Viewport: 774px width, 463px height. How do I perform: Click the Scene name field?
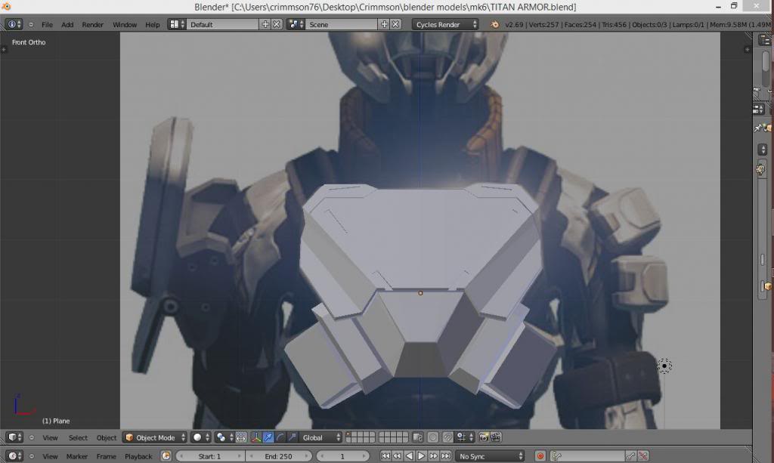click(341, 24)
